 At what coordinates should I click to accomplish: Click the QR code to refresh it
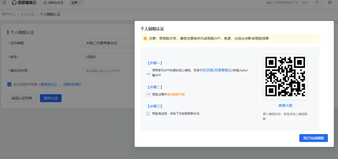pos(285,77)
